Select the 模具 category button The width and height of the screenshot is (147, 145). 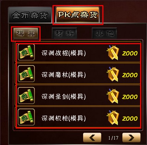(x=26, y=33)
